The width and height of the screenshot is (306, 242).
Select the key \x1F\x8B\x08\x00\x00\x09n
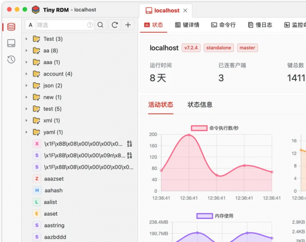(85, 155)
